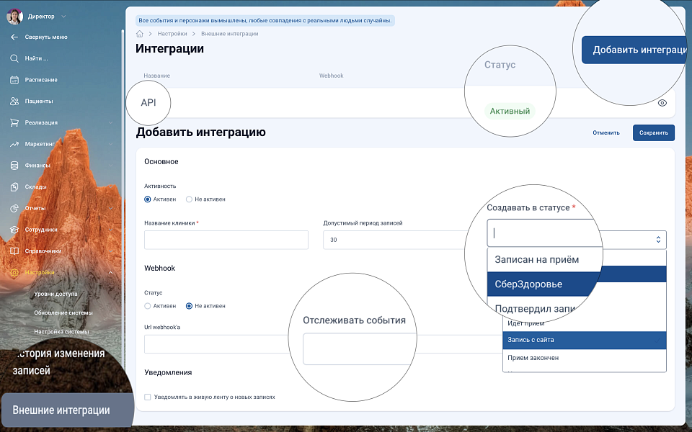The width and height of the screenshot is (692, 432).
Task: Select 'Не активен' under Активность
Action: point(190,199)
